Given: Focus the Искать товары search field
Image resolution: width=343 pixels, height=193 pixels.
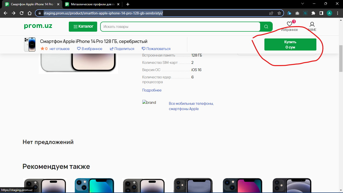Looking at the screenshot, I should tap(180, 27).
